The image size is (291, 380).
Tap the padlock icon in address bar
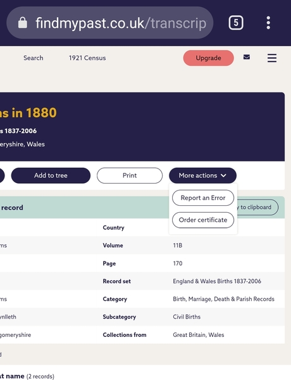pyautogui.click(x=23, y=23)
